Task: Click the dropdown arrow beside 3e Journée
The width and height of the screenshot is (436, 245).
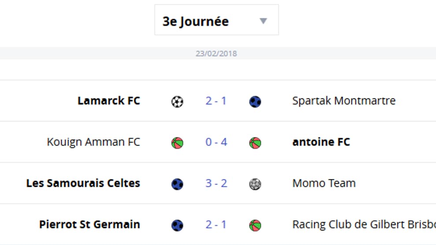Action: (263, 21)
